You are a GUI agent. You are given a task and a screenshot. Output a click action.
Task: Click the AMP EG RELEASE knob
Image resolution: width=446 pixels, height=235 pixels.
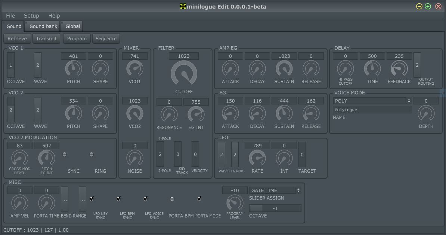311,69
